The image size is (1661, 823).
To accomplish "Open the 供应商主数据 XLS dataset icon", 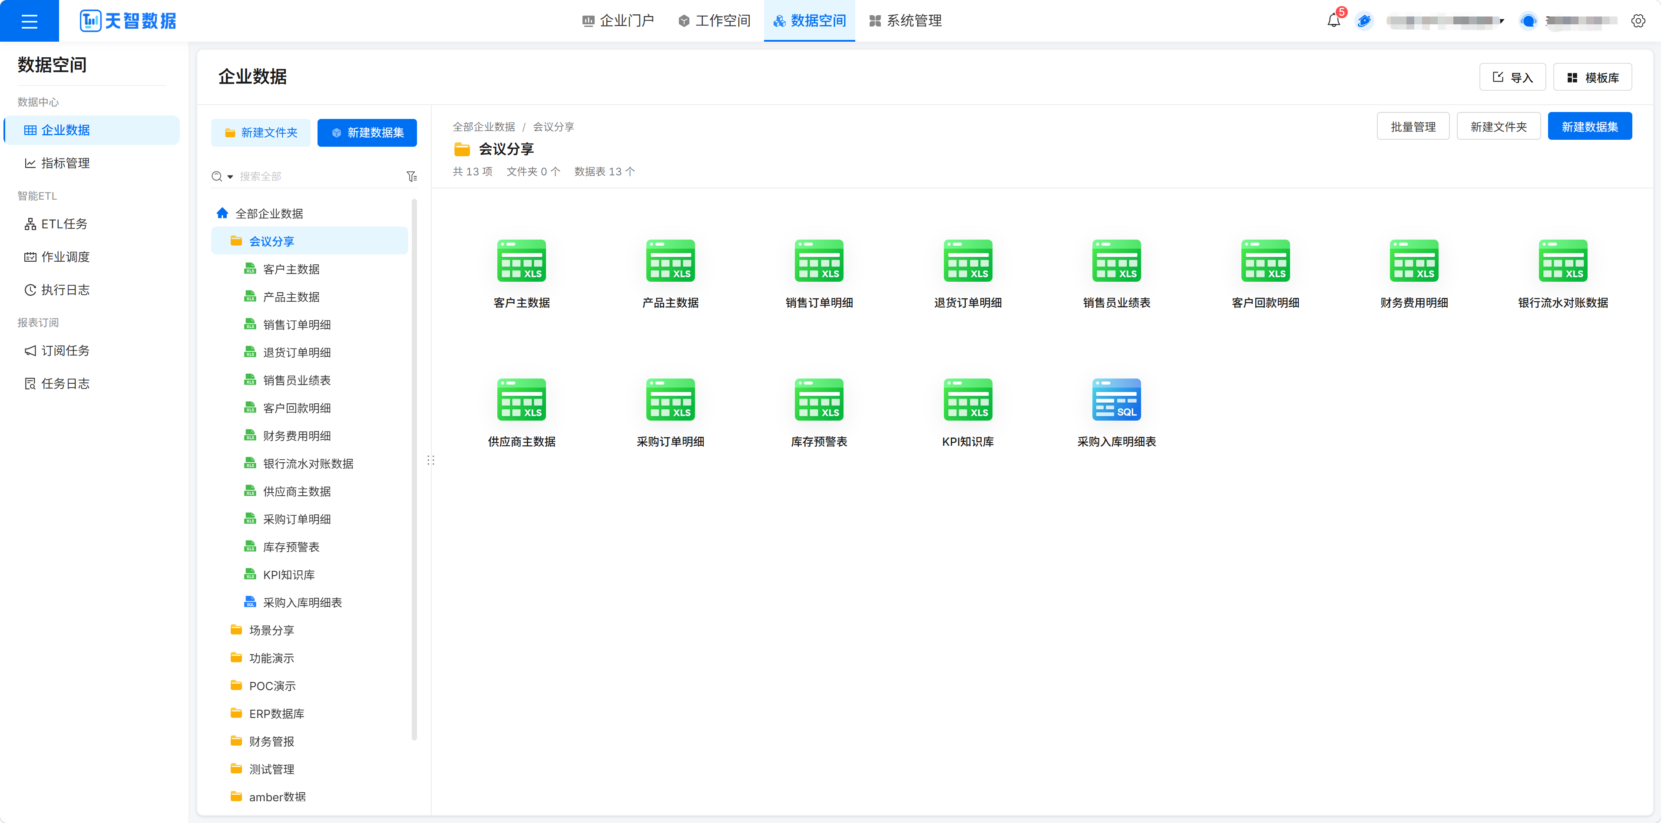I will [x=521, y=400].
